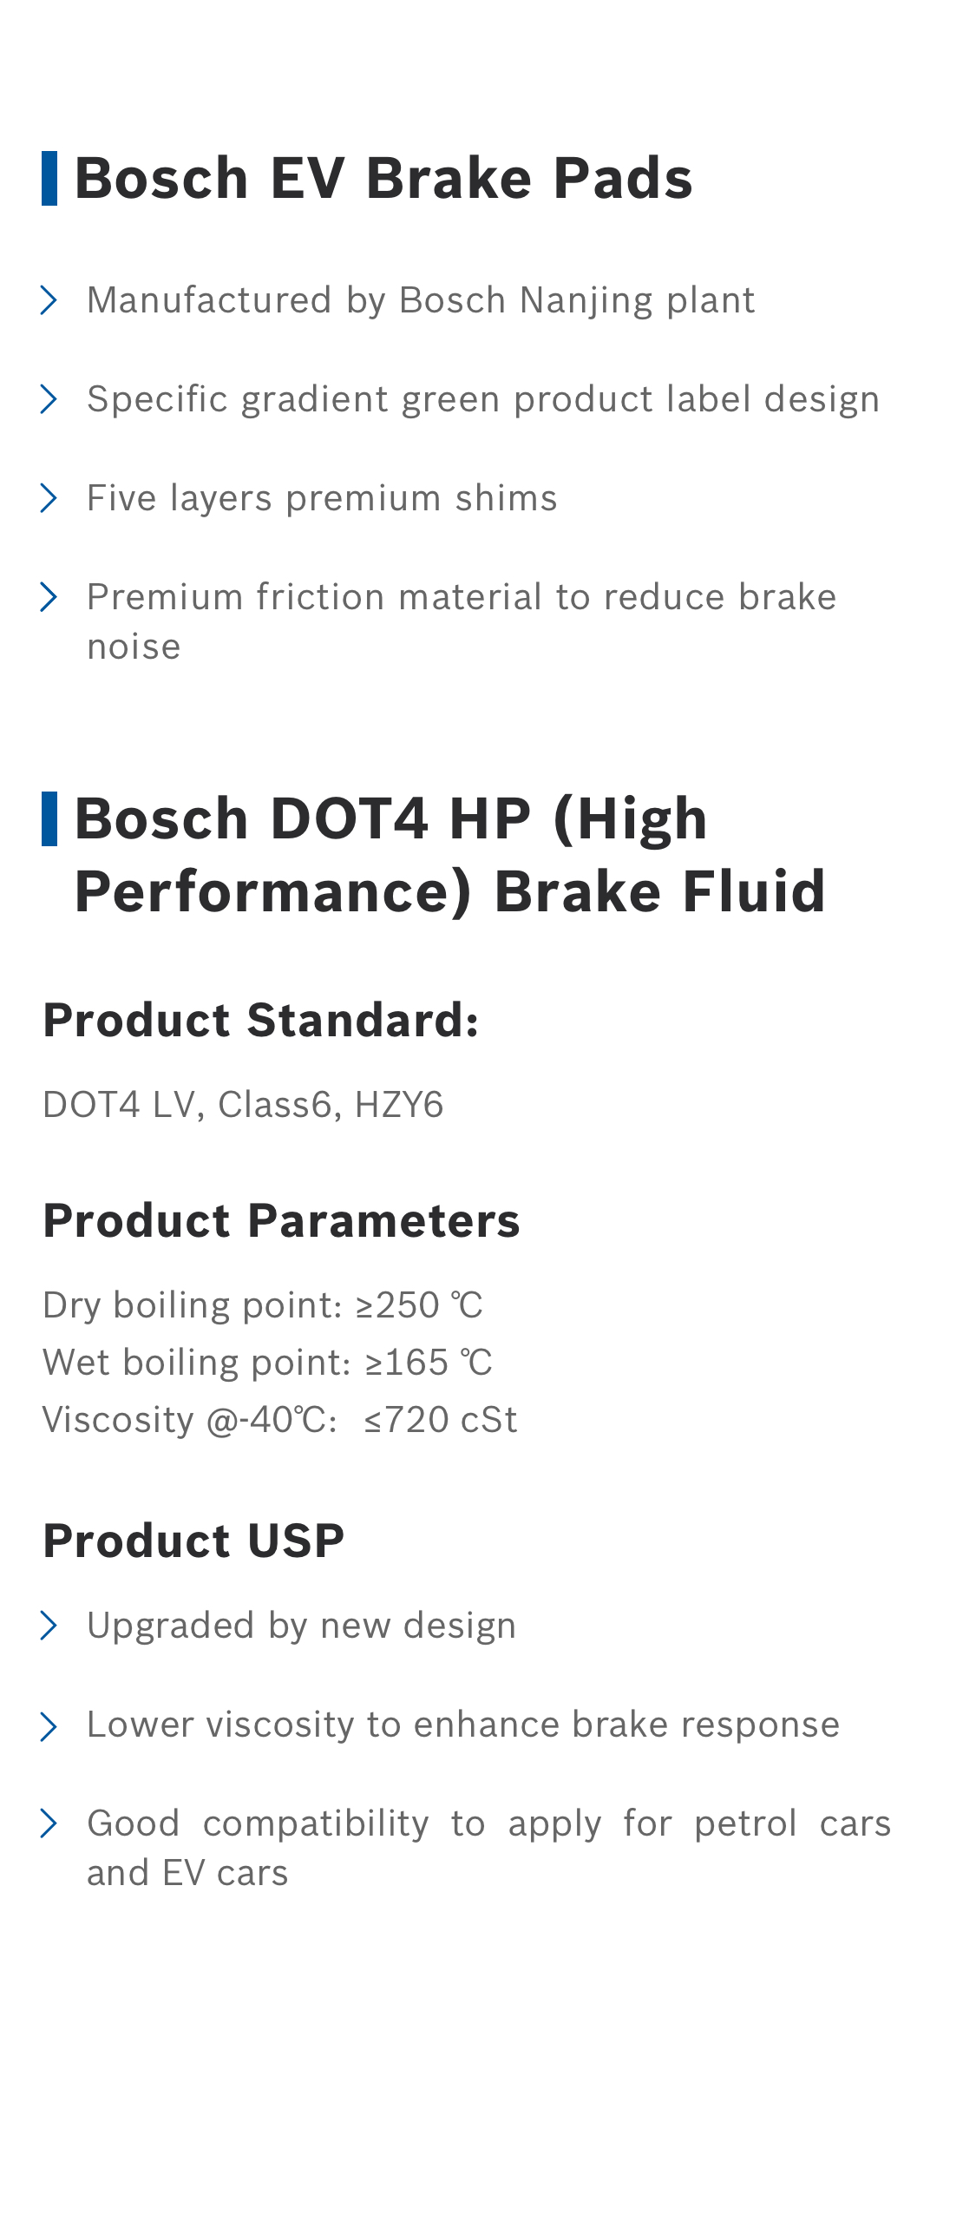
Task: Click blue bar beside Bosch EV Brake Pads
Action: coord(49,178)
